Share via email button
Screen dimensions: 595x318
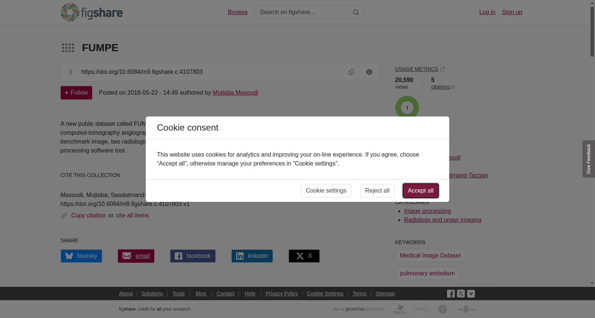point(136,256)
